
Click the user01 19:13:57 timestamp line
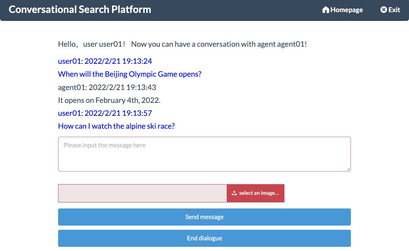point(105,113)
